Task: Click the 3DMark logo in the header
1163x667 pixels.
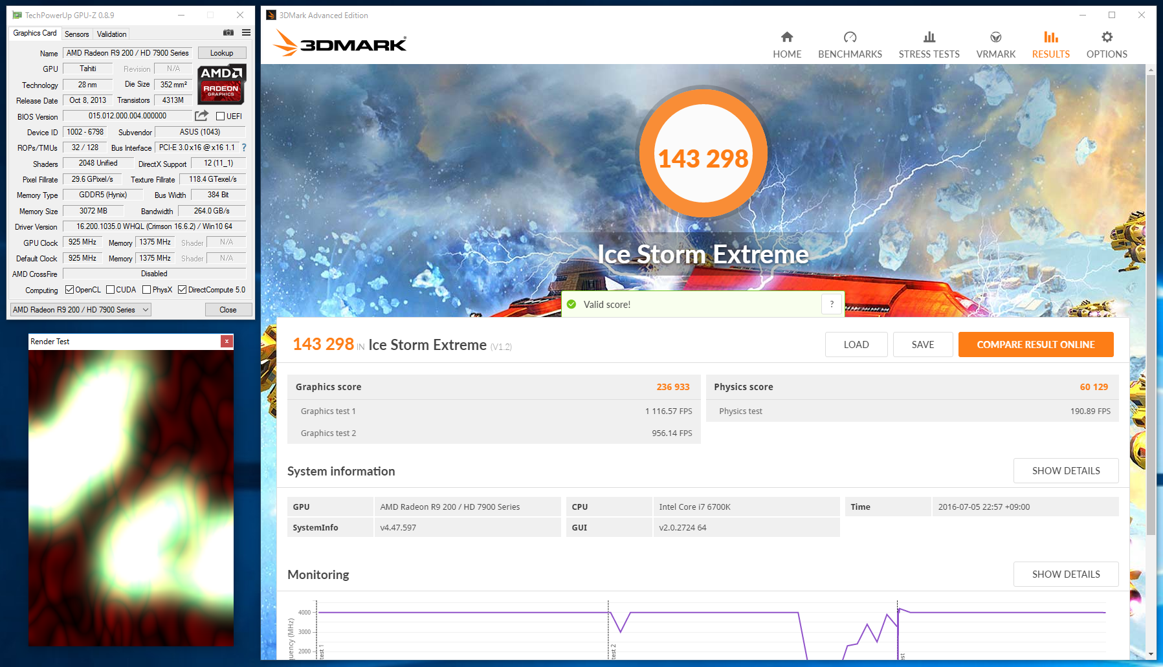Action: (x=340, y=43)
